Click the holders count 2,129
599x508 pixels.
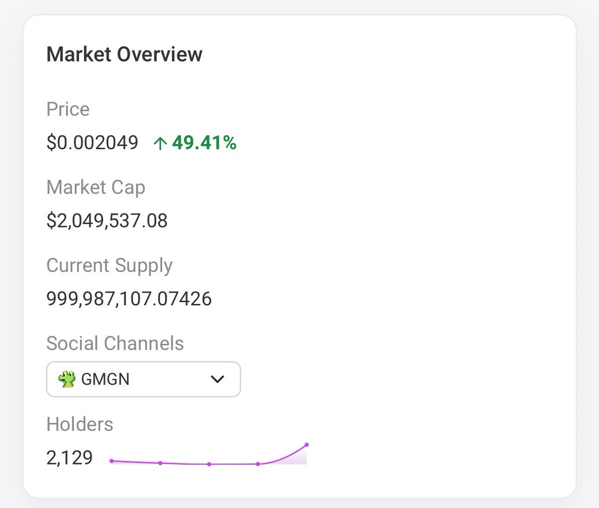[x=69, y=458]
